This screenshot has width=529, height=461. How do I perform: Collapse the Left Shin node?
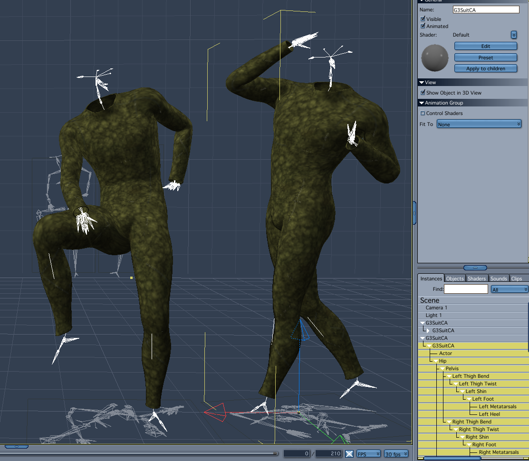click(462, 392)
